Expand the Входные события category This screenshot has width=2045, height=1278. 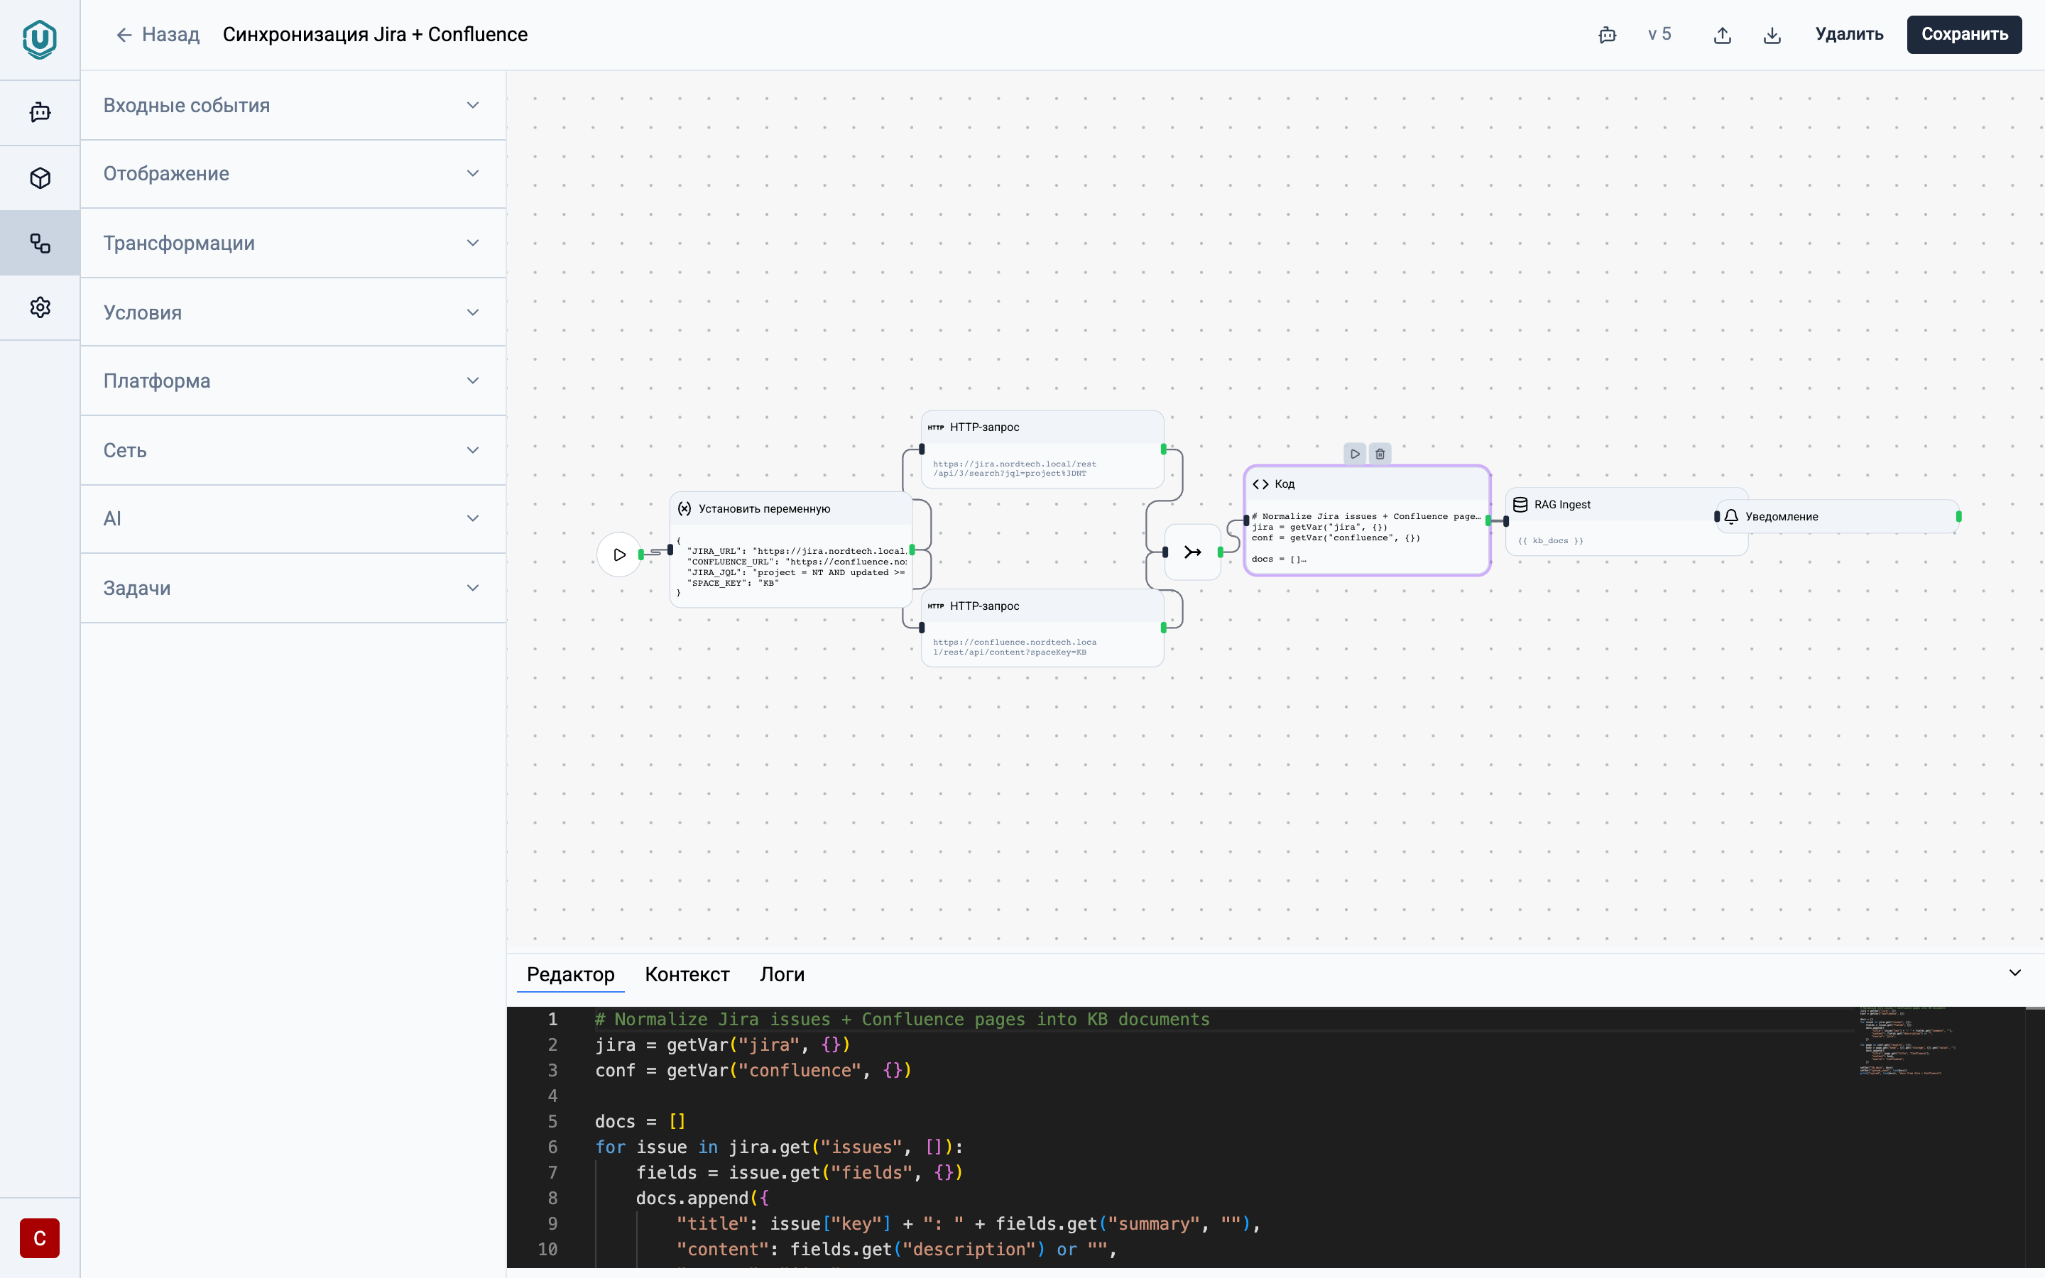tap(293, 106)
